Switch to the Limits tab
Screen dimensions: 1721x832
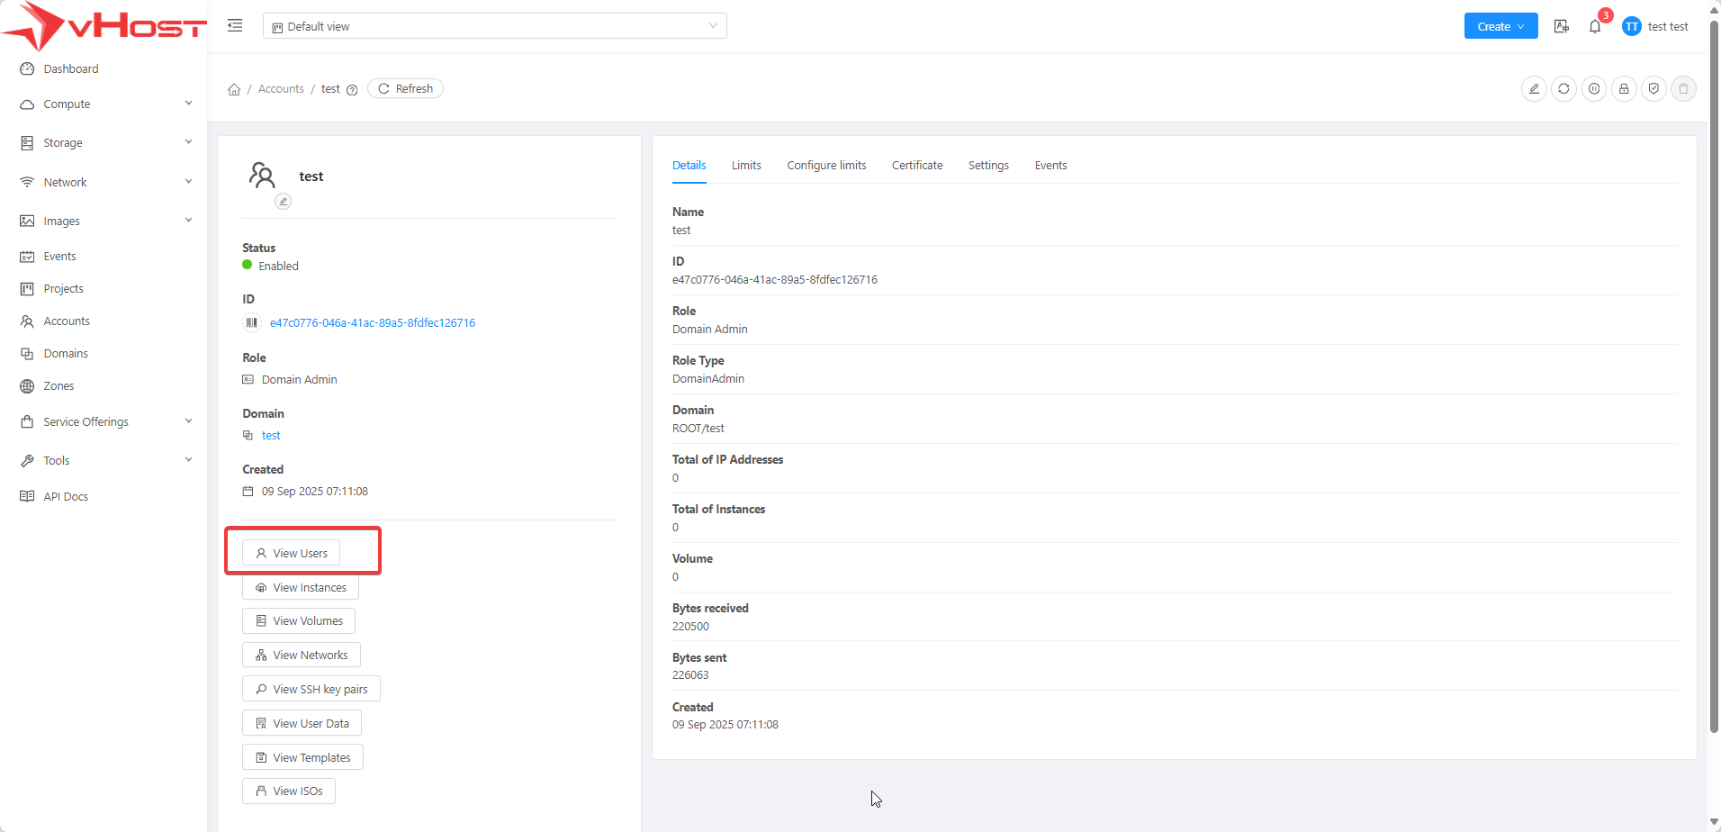pyautogui.click(x=746, y=166)
